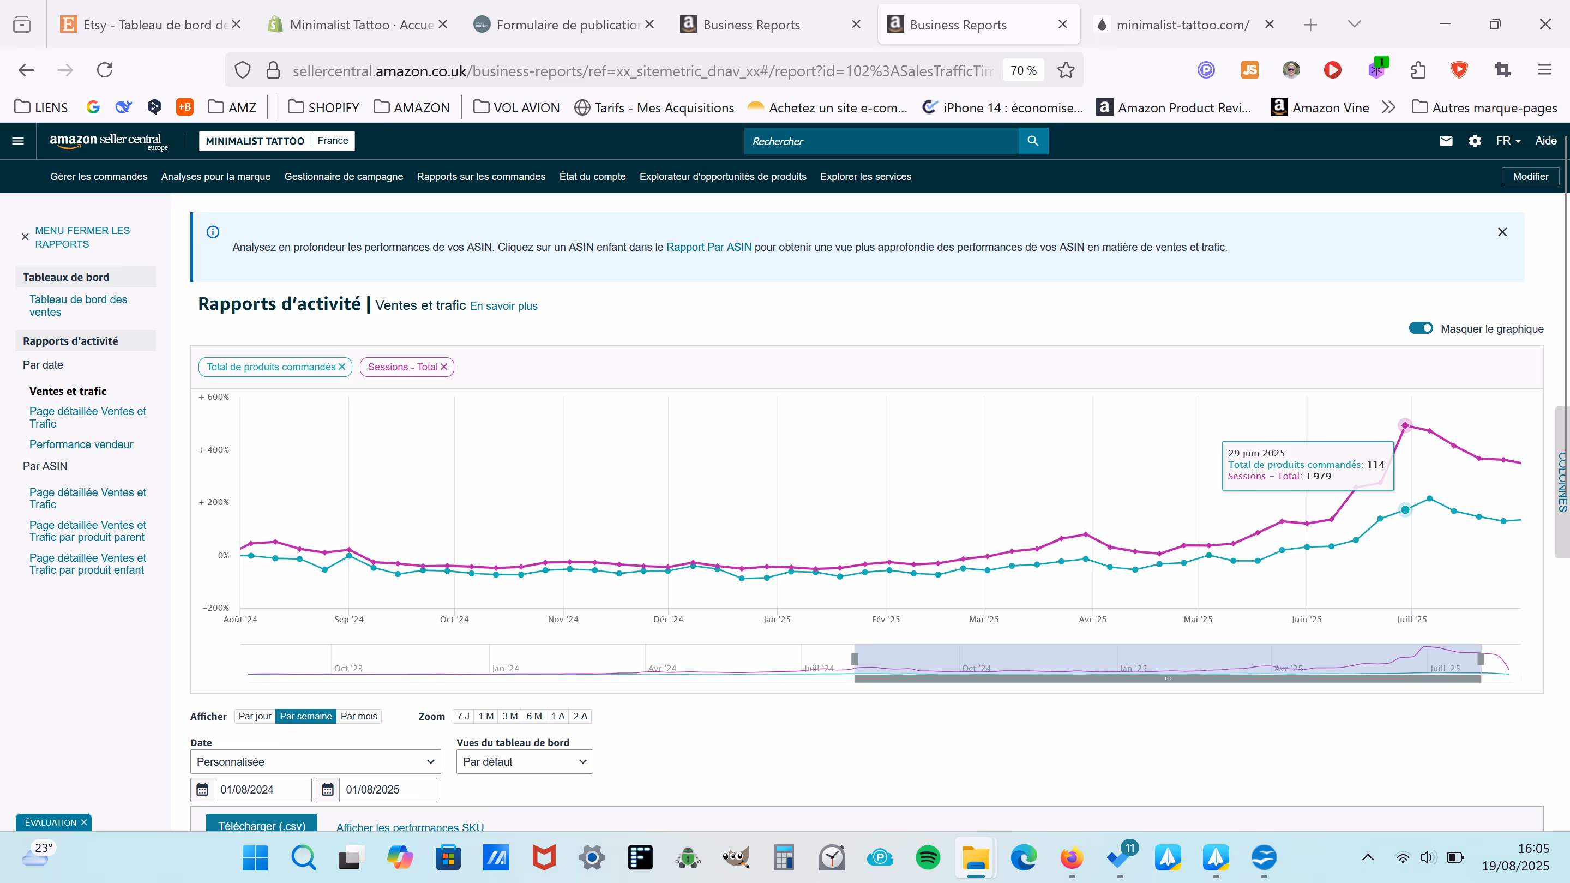Click the Télécharger (.csv) button
The image size is (1570, 883).
point(261,825)
